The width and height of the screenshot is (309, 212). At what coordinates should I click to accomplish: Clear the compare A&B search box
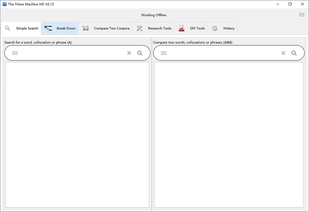[x=283, y=53]
